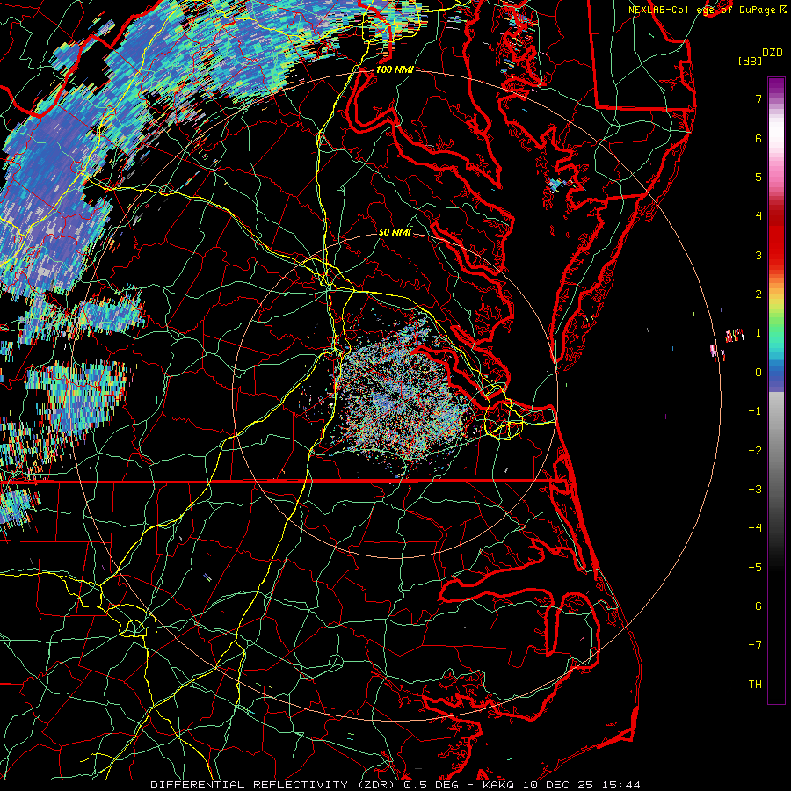
Task: Click the -6 value on color scale
Action: 755,606
